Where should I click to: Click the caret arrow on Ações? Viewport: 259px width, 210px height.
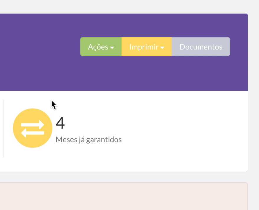click(112, 47)
